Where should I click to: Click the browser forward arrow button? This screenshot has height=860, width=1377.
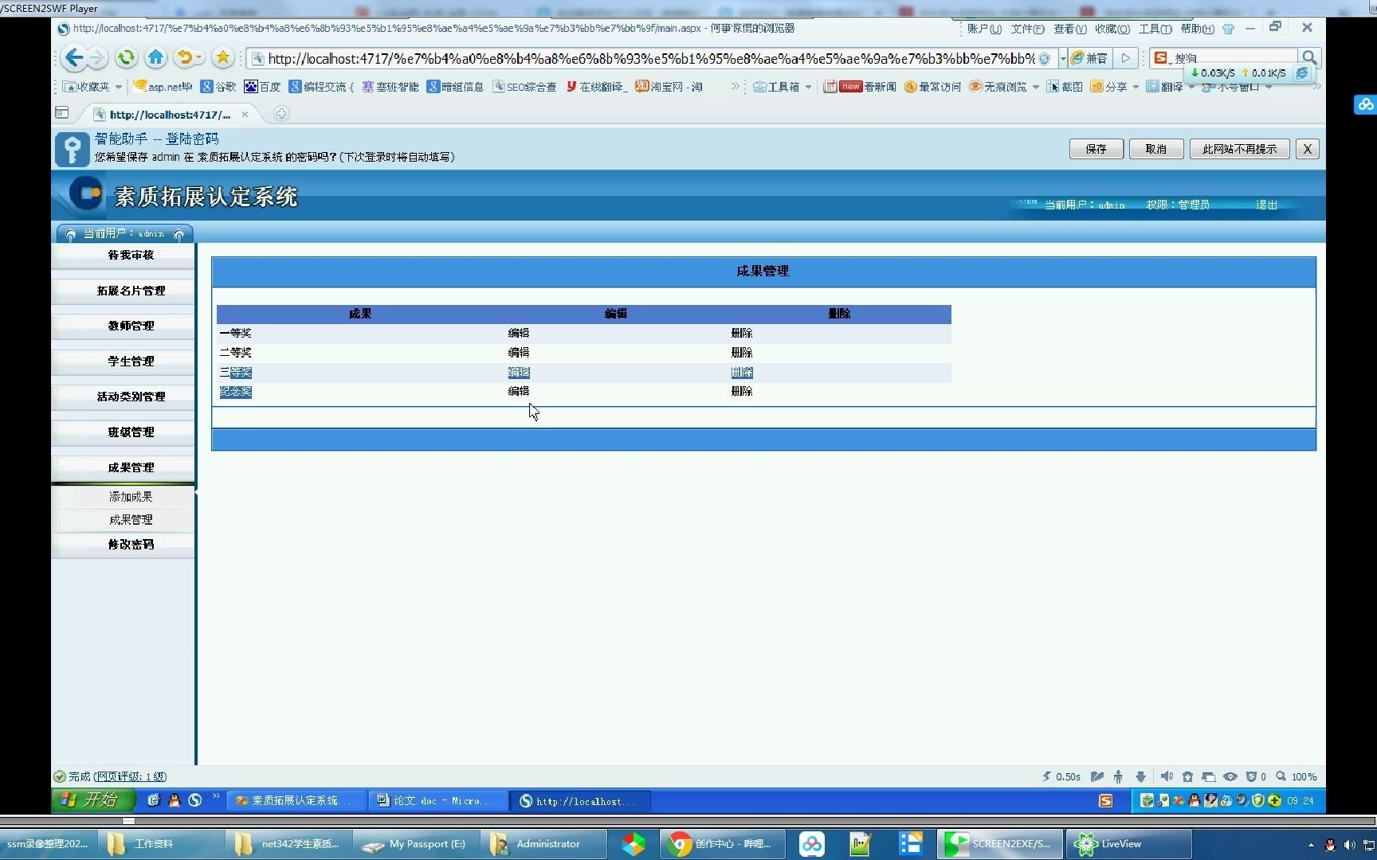coord(97,57)
